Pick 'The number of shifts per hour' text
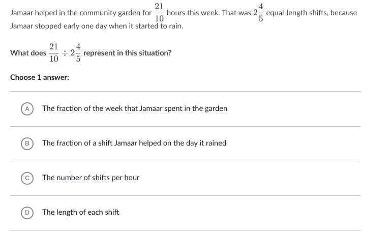 (x=91, y=178)
